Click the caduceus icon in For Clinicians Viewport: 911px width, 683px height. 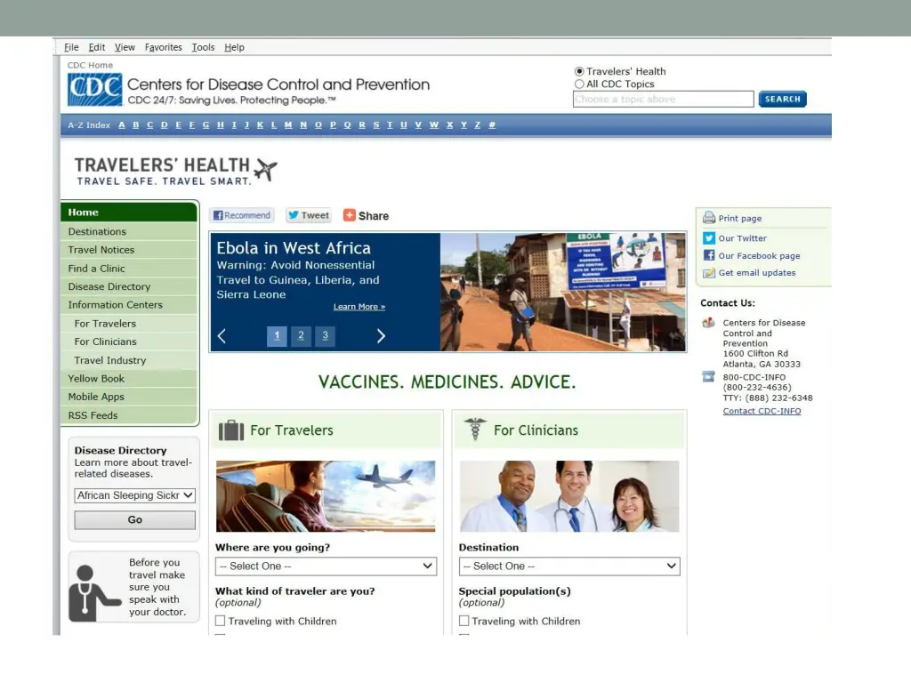475,430
